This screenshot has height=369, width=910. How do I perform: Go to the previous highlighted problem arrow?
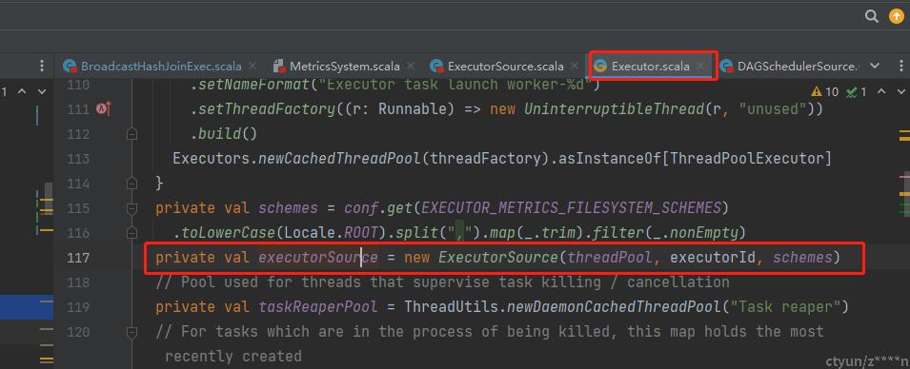tap(881, 91)
